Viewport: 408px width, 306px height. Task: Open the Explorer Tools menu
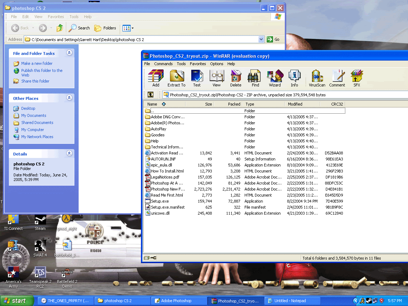click(x=74, y=17)
